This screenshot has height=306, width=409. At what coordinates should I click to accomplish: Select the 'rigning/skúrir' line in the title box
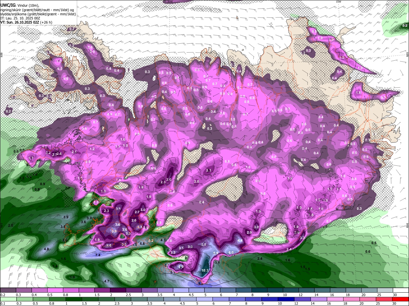point(38,10)
